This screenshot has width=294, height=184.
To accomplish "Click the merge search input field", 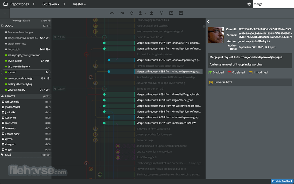I will click(x=273, y=4).
